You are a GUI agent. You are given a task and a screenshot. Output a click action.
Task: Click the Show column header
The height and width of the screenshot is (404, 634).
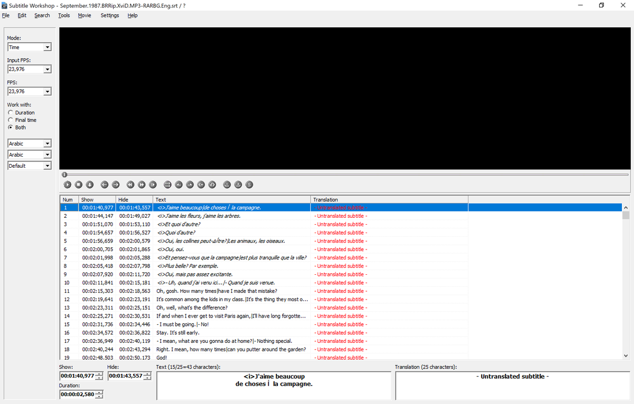point(97,199)
